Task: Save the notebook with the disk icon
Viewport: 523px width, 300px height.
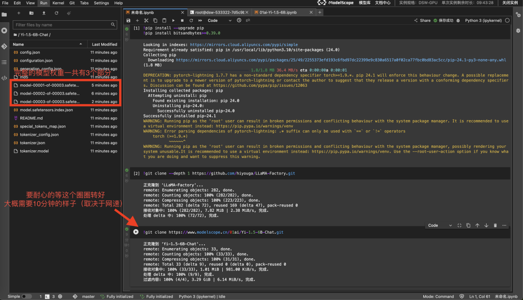Action: click(x=128, y=20)
